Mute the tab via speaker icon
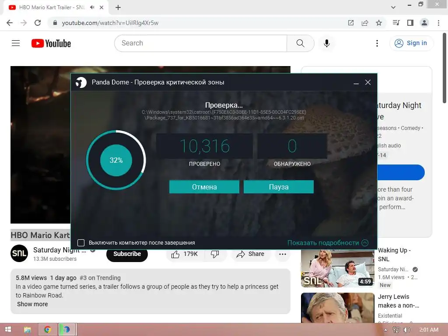This screenshot has width=448, height=336. (92, 7)
